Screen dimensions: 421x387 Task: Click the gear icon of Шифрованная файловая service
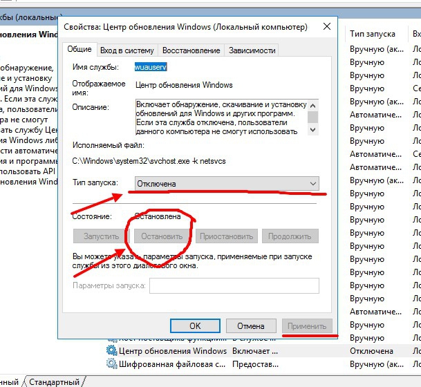(112, 364)
